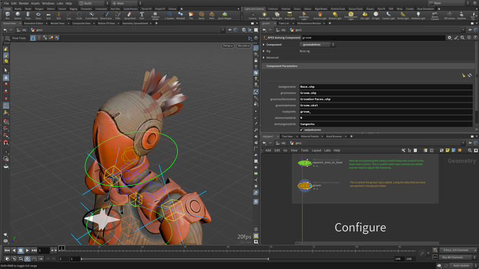Expand the Component section
The width and height of the screenshot is (479, 269).
coord(264,45)
